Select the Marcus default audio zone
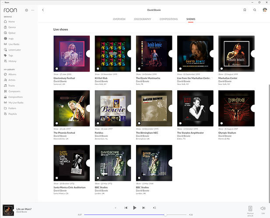This screenshot has width=270, height=218. 250,209
